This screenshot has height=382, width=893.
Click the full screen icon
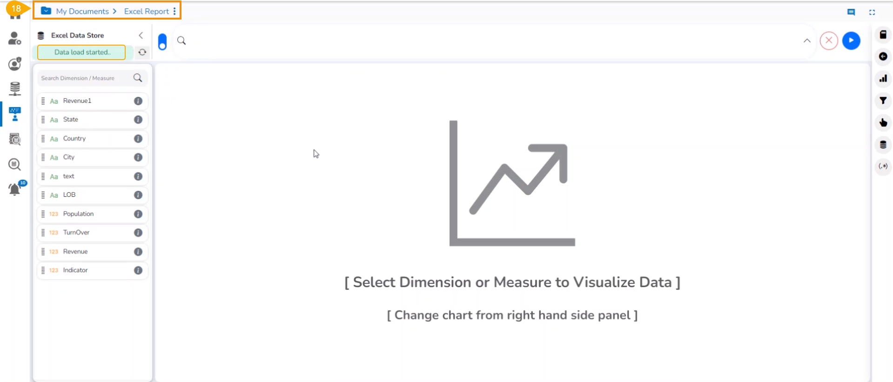click(x=872, y=12)
